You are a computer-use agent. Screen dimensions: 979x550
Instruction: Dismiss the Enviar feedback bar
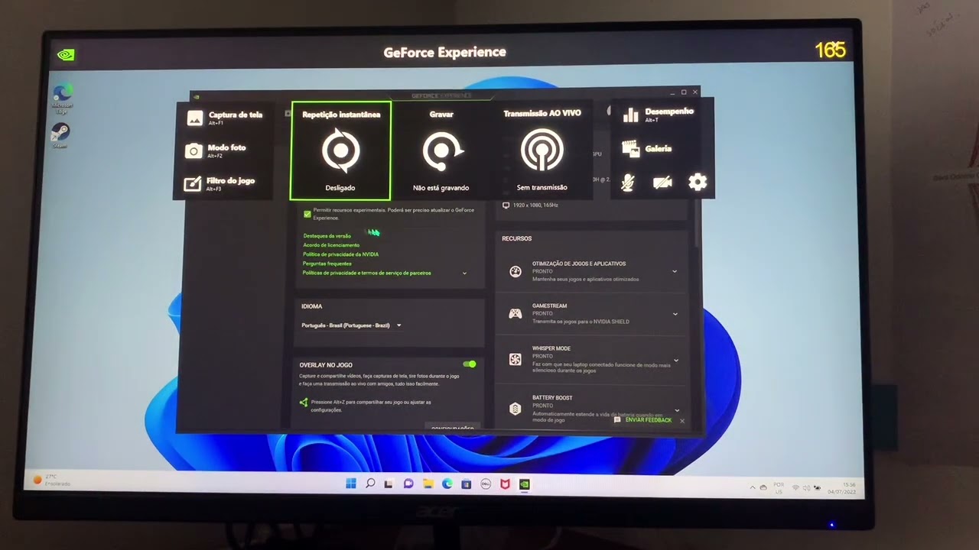[681, 421]
